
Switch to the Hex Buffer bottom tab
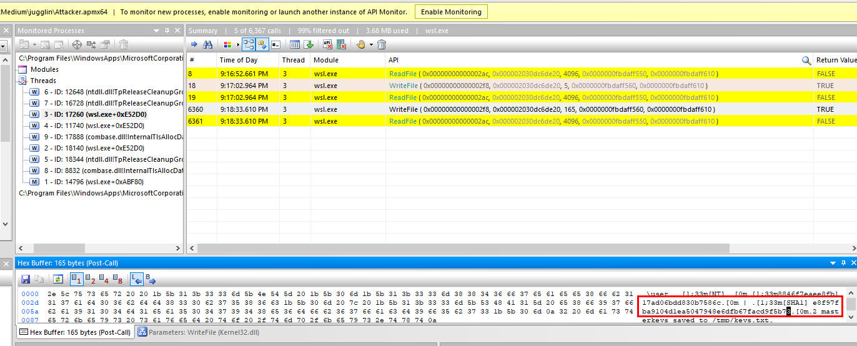tap(75, 332)
